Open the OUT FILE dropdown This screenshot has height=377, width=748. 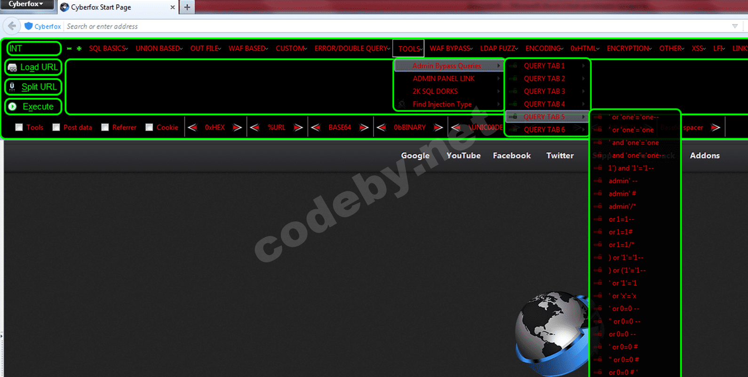[x=206, y=48]
